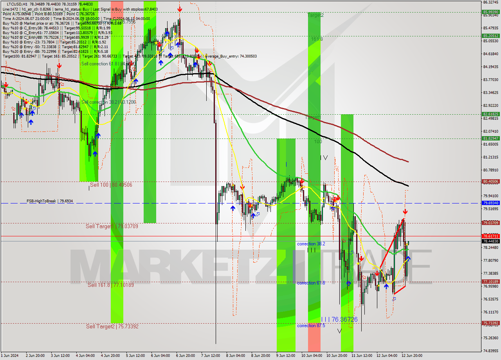Click the 74.83995 price scale value
Screen dimensions: 501x360
point(491,351)
